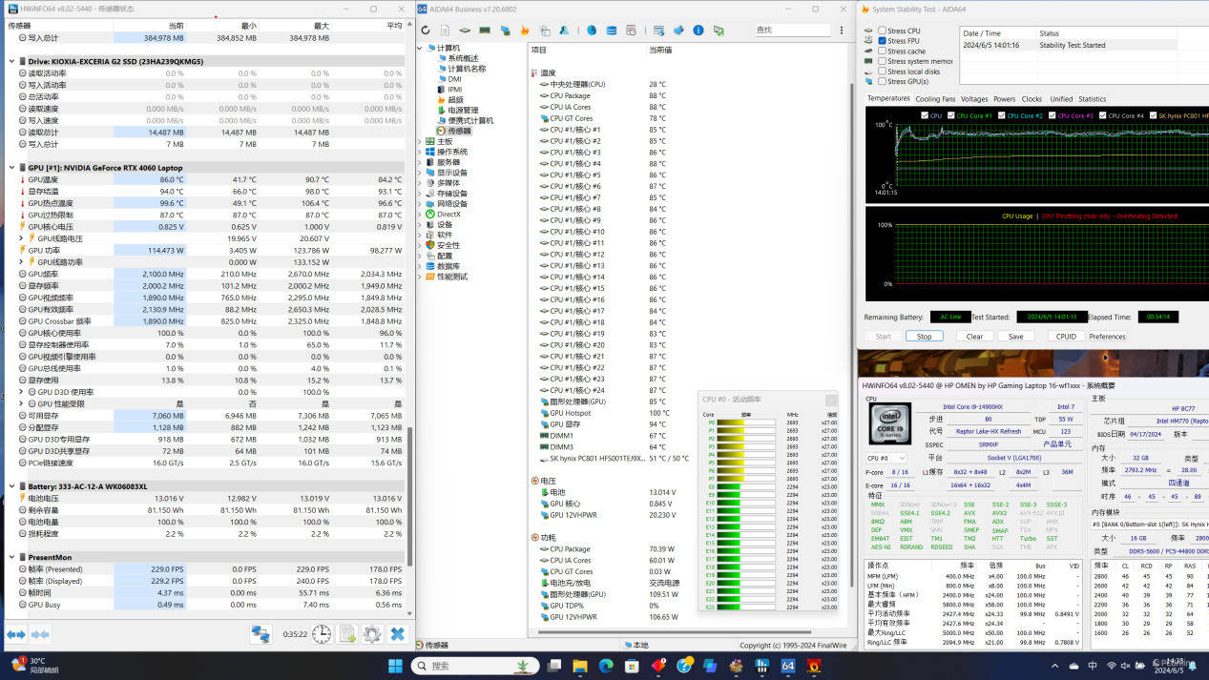
Task: Toggle the CPU Core #4 graph checkbox
Action: 1101,115
